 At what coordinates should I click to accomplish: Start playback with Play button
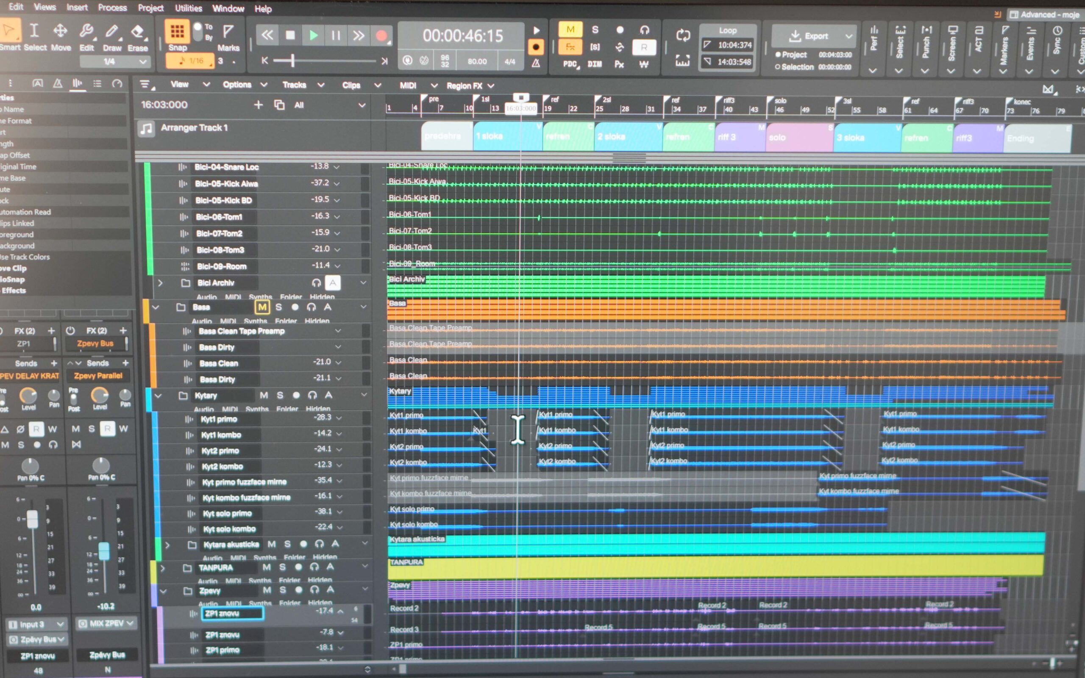pos(313,35)
